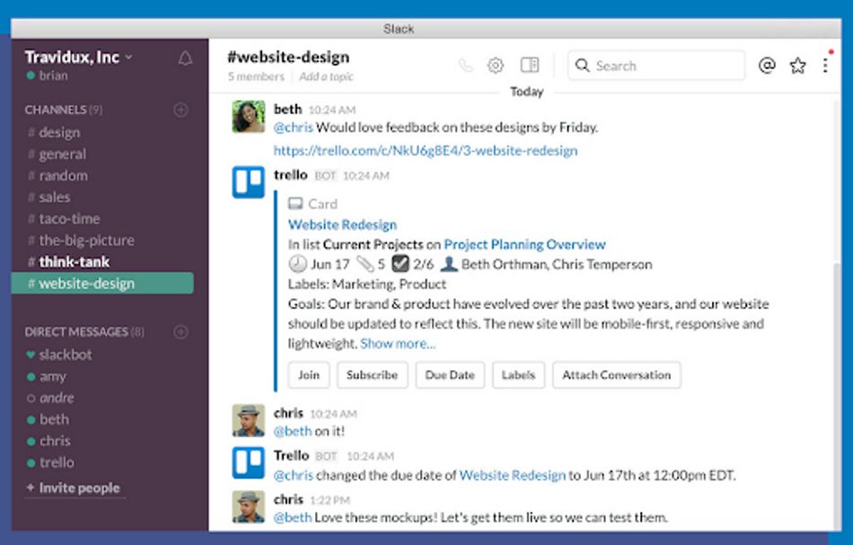The height and width of the screenshot is (545, 853).
Task: Open Website Redesign link in due date message
Action: tap(513, 475)
